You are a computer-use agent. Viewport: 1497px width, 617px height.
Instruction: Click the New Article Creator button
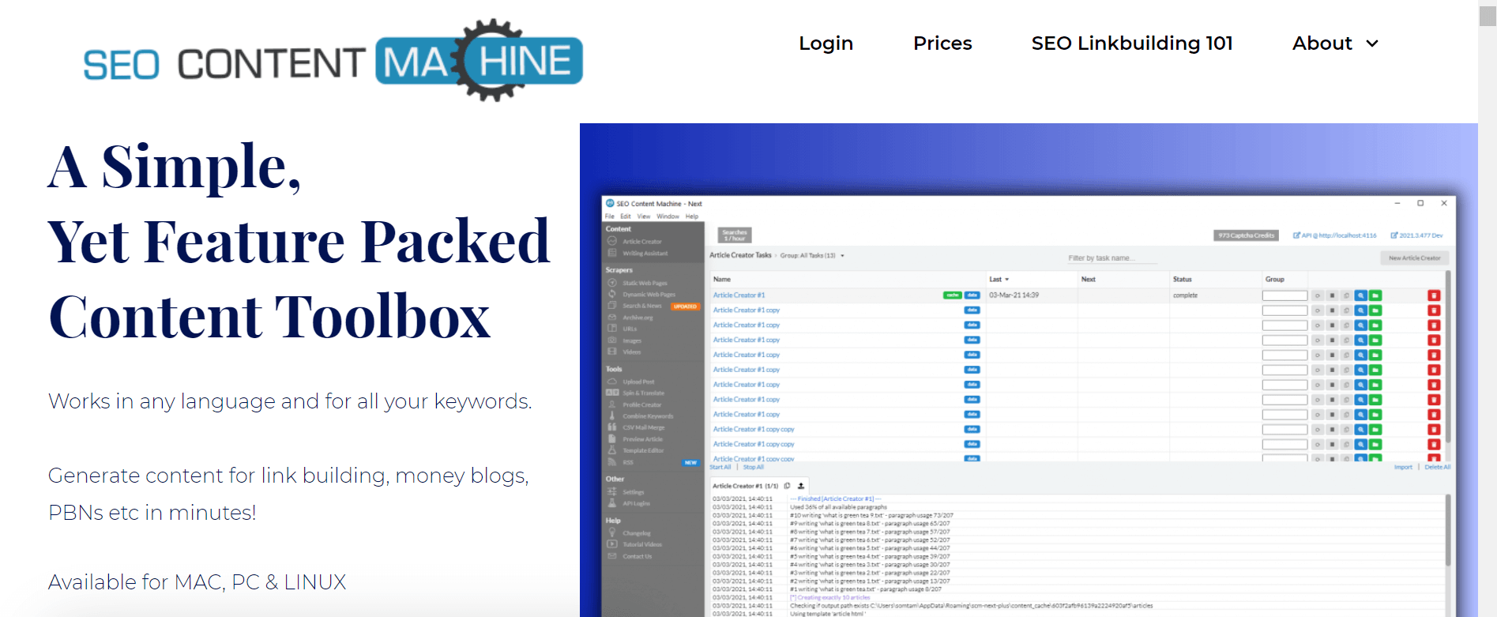tap(1414, 258)
